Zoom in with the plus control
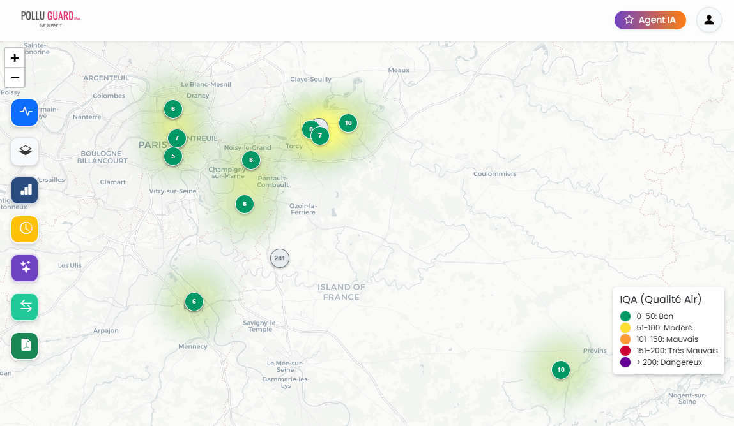 point(14,57)
